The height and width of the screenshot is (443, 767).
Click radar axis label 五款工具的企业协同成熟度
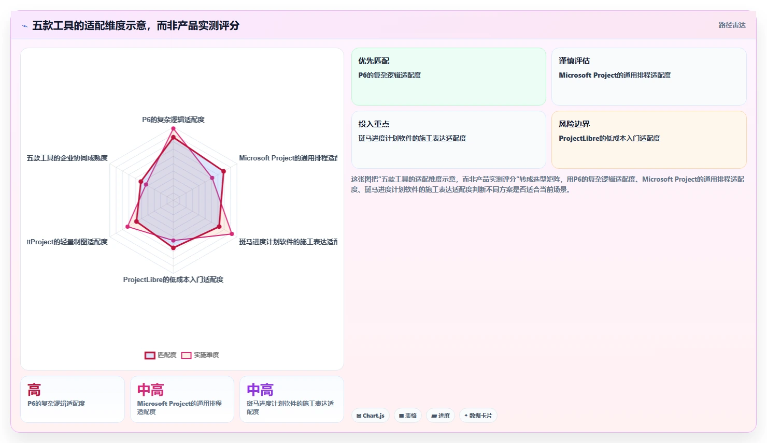pos(67,158)
